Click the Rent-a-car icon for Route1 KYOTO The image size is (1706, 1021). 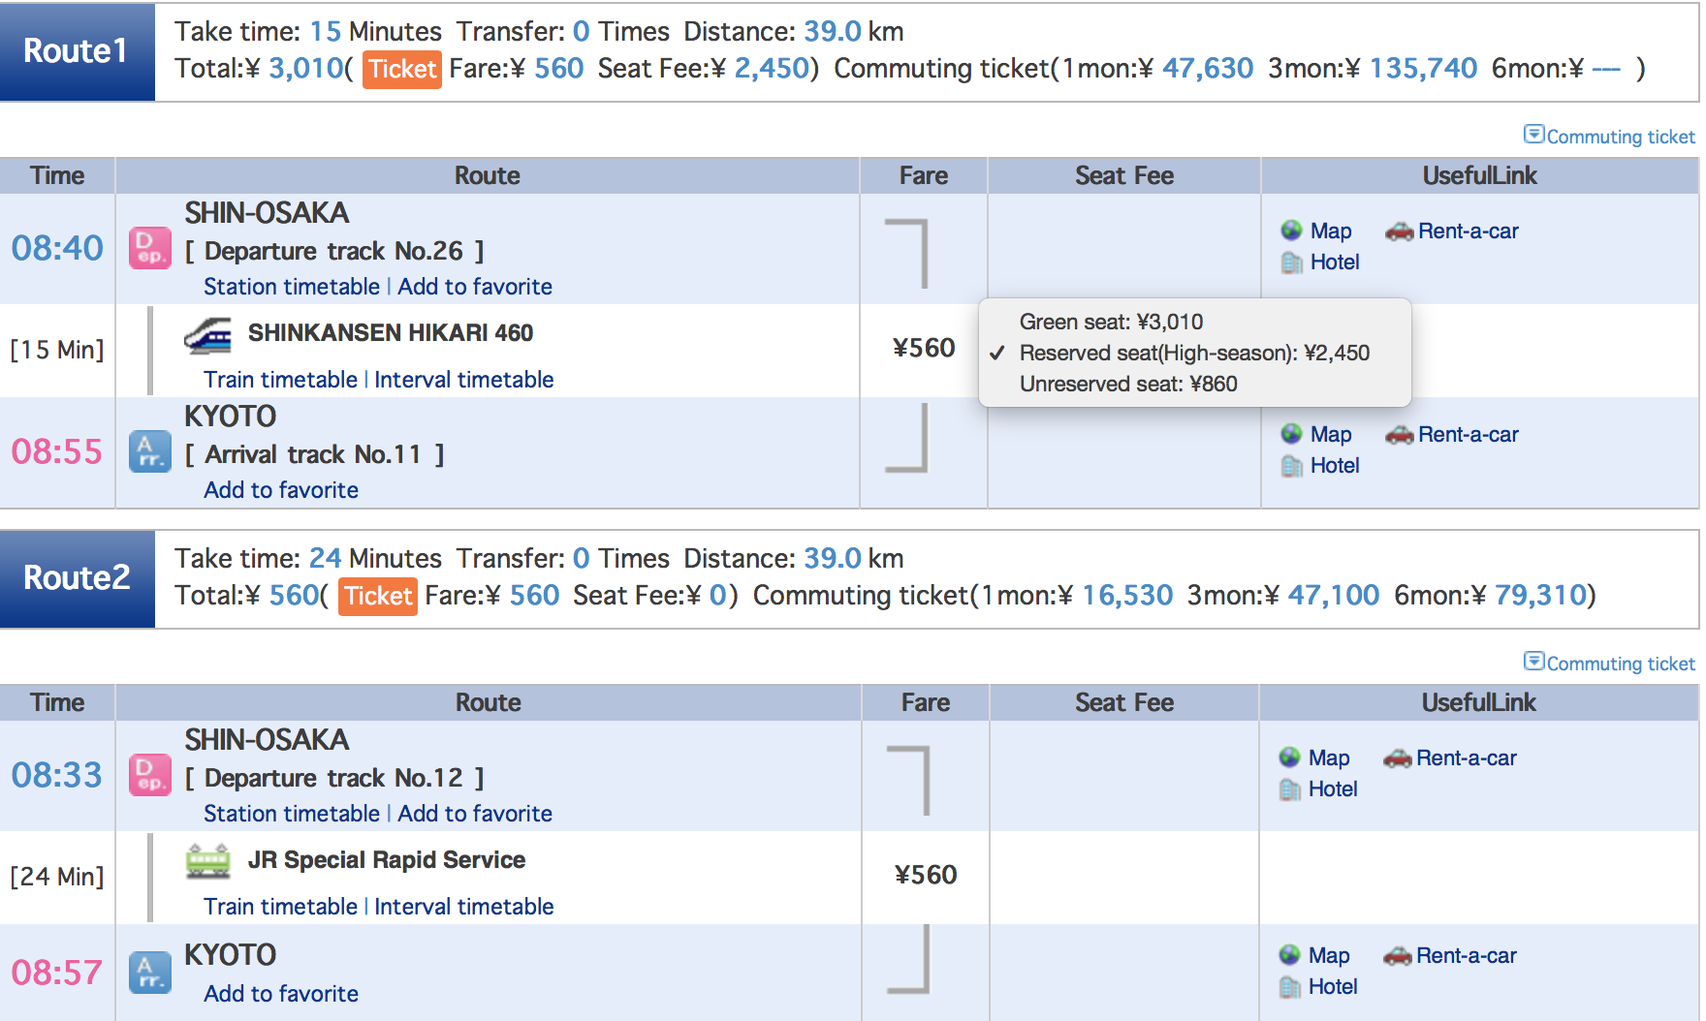click(x=1399, y=435)
